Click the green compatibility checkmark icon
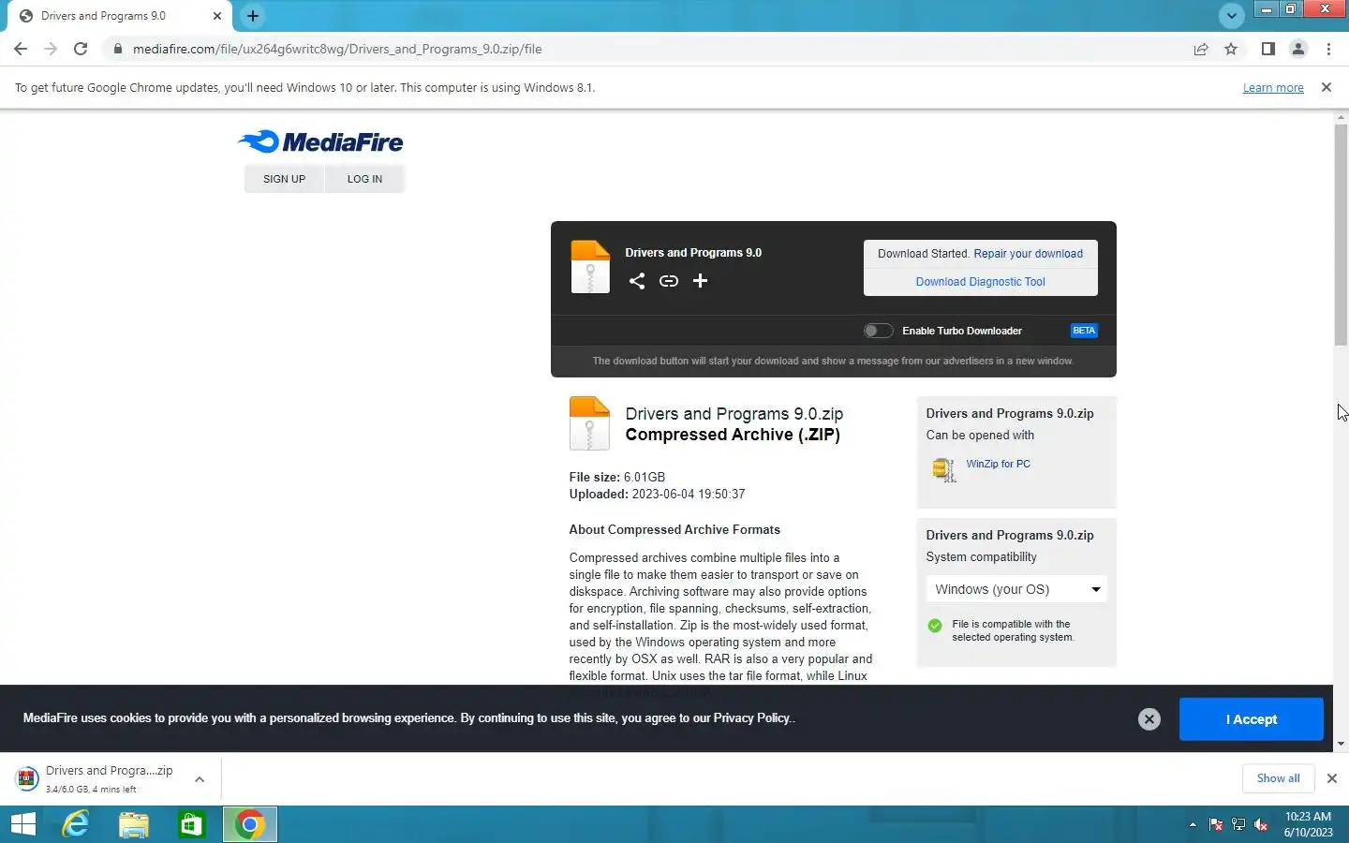1349x843 pixels. (935, 626)
